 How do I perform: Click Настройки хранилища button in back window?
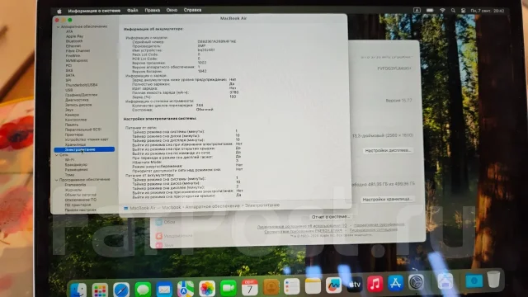coord(387,200)
